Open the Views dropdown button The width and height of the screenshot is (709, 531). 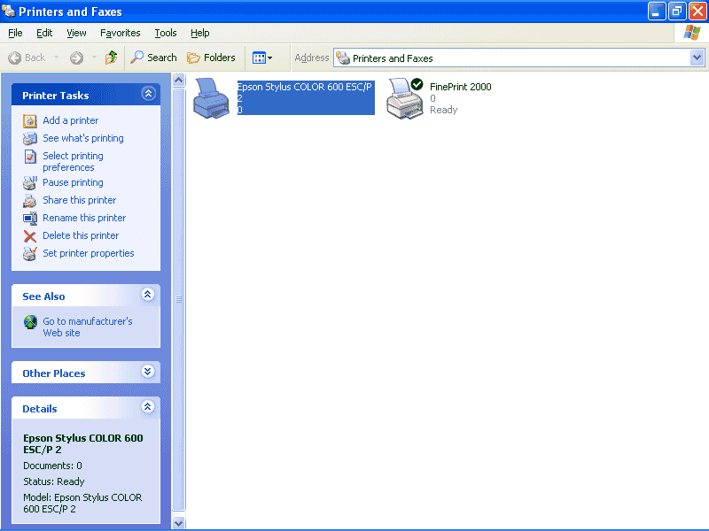tap(261, 58)
